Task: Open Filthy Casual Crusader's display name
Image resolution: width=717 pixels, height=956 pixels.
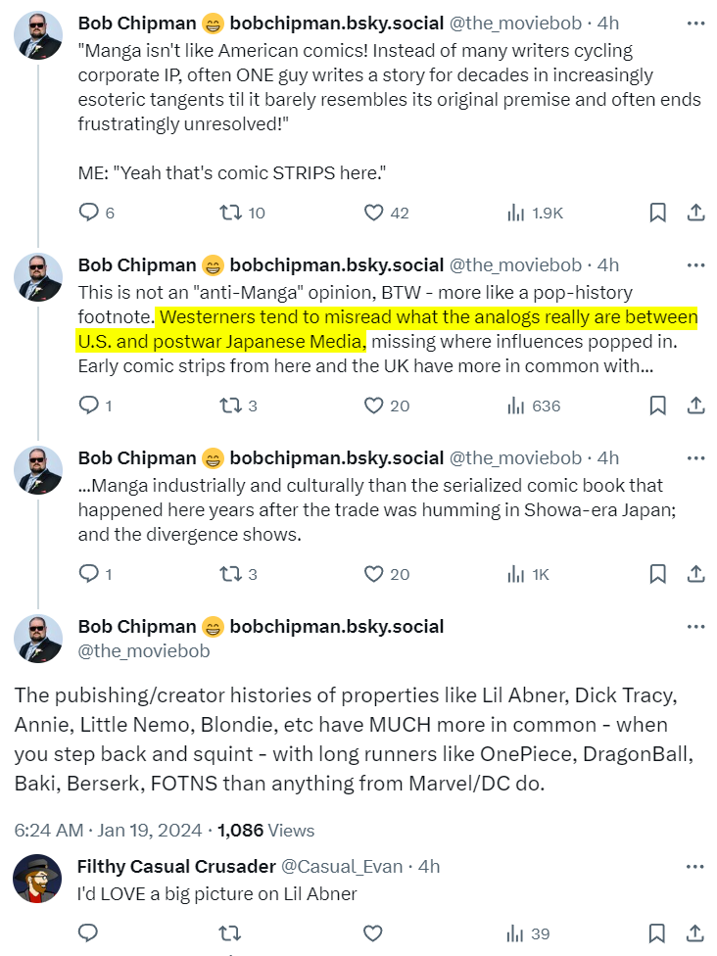Action: [x=176, y=866]
